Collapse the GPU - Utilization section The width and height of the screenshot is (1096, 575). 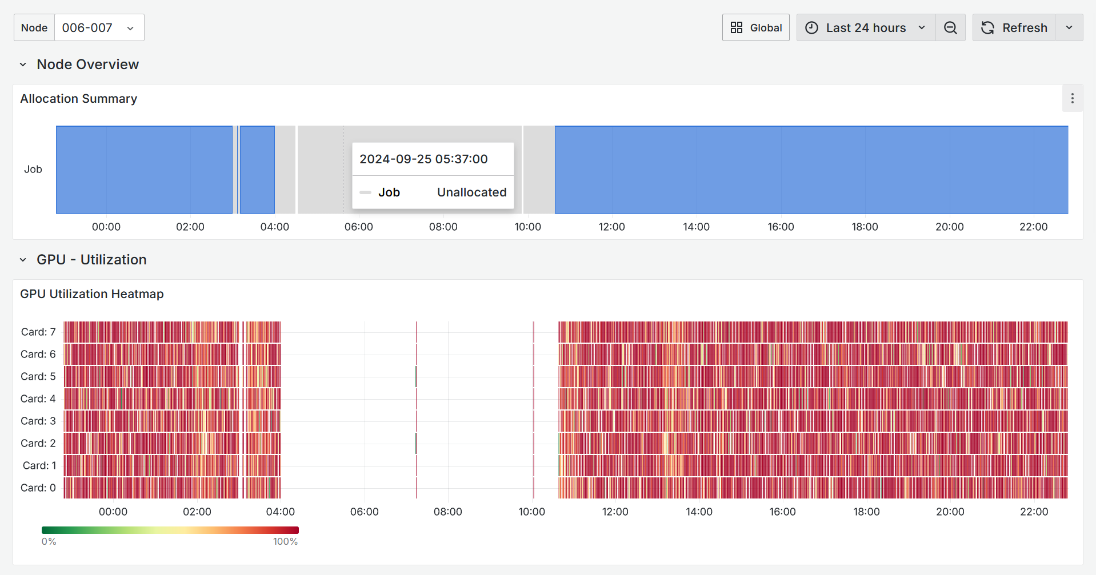23,260
